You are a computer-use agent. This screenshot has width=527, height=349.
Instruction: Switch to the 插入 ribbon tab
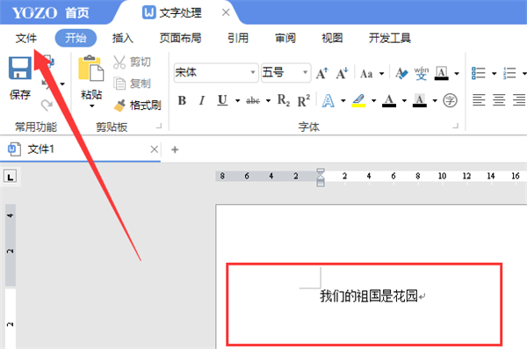click(x=123, y=38)
